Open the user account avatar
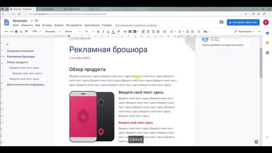272x153 pixels. click(x=266, y=22)
